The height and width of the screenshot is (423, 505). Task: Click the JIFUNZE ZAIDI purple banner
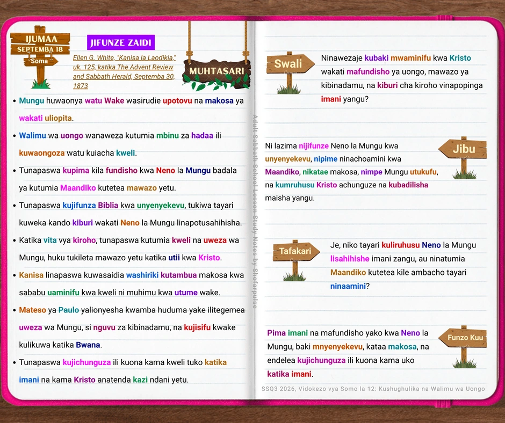(x=121, y=42)
